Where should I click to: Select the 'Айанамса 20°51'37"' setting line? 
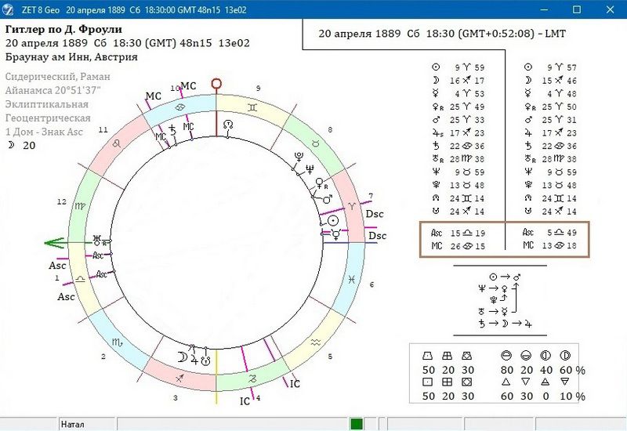pos(53,90)
